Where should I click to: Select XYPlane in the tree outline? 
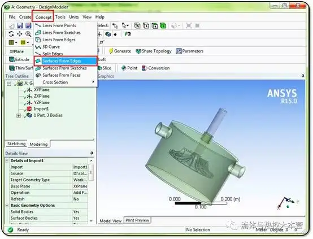(x=42, y=90)
